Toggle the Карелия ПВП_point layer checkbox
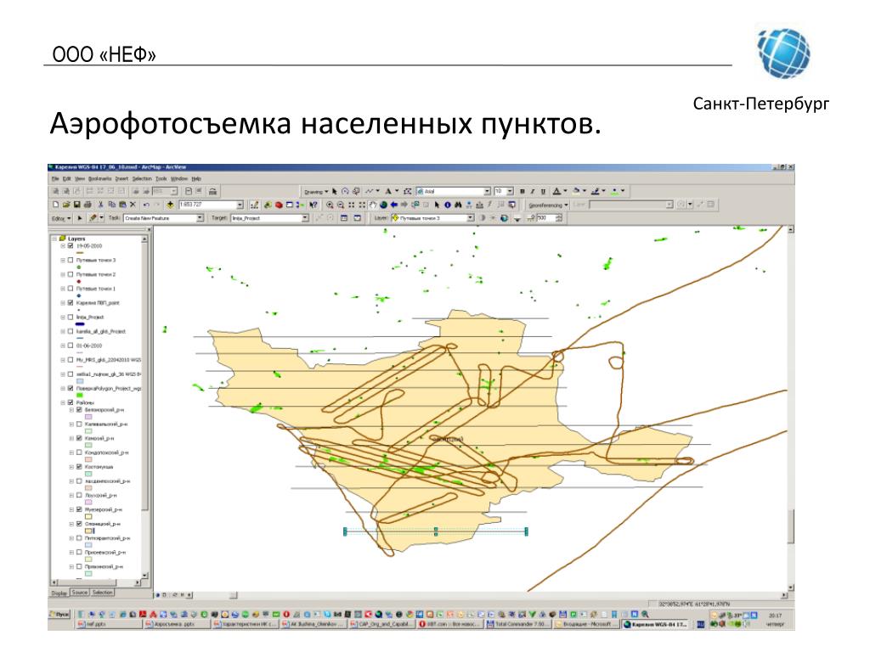The image size is (870, 652). [x=71, y=303]
